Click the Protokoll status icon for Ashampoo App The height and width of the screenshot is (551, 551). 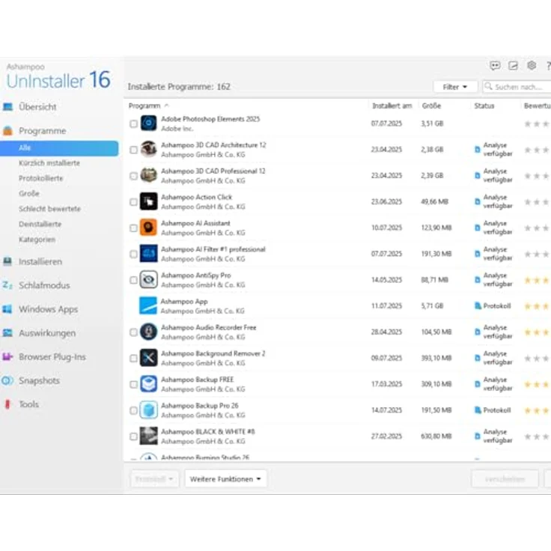pyautogui.click(x=478, y=305)
